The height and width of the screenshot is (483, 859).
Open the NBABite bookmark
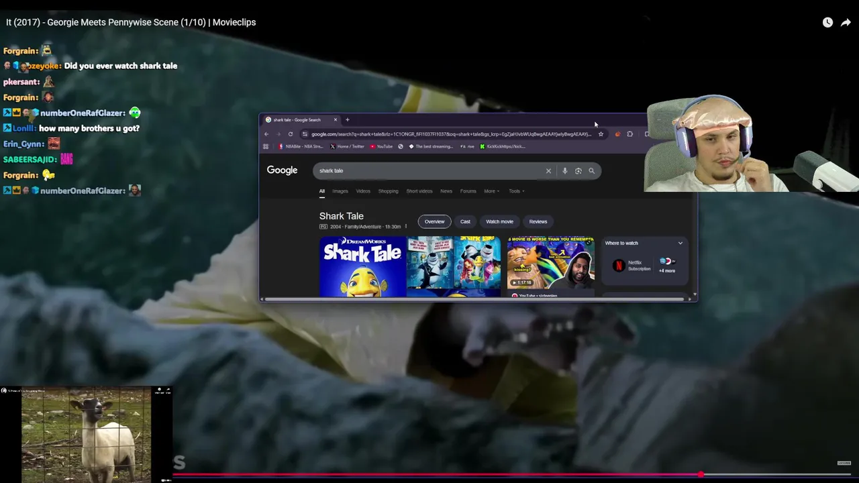pos(301,146)
